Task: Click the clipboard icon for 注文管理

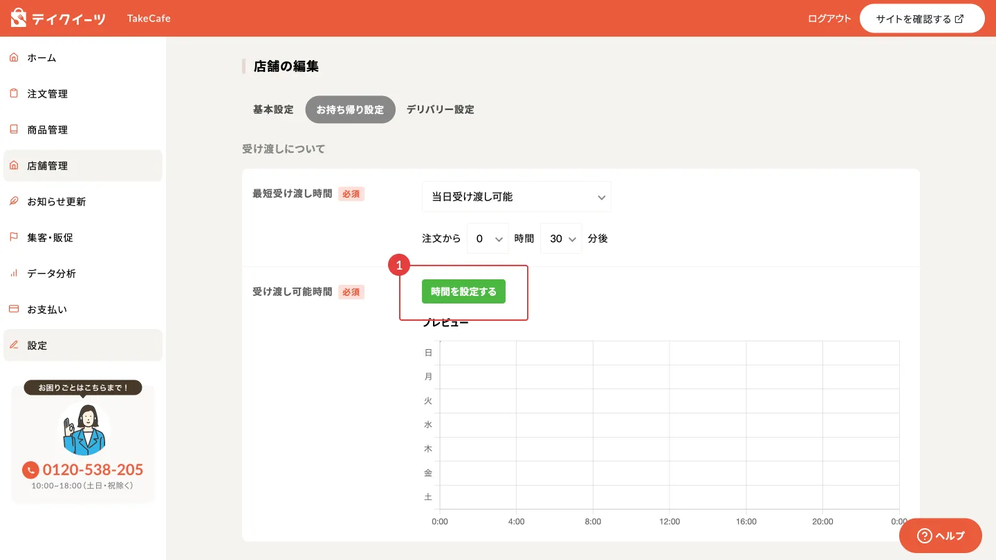Action: [x=14, y=93]
